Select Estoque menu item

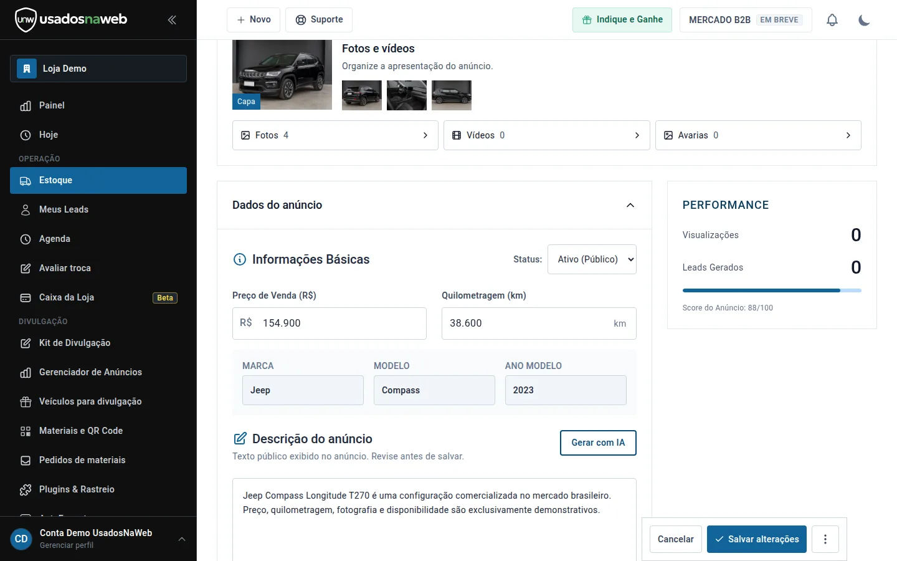pyautogui.click(x=98, y=180)
